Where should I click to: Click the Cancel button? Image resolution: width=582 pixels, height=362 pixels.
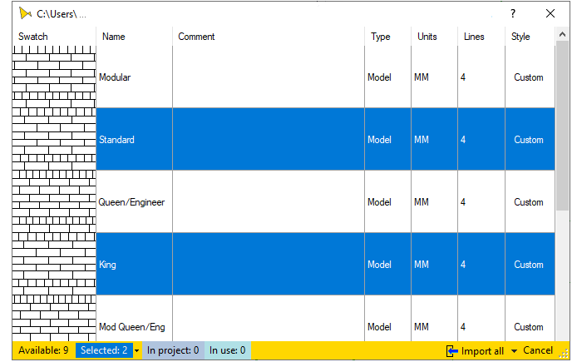tap(538, 350)
